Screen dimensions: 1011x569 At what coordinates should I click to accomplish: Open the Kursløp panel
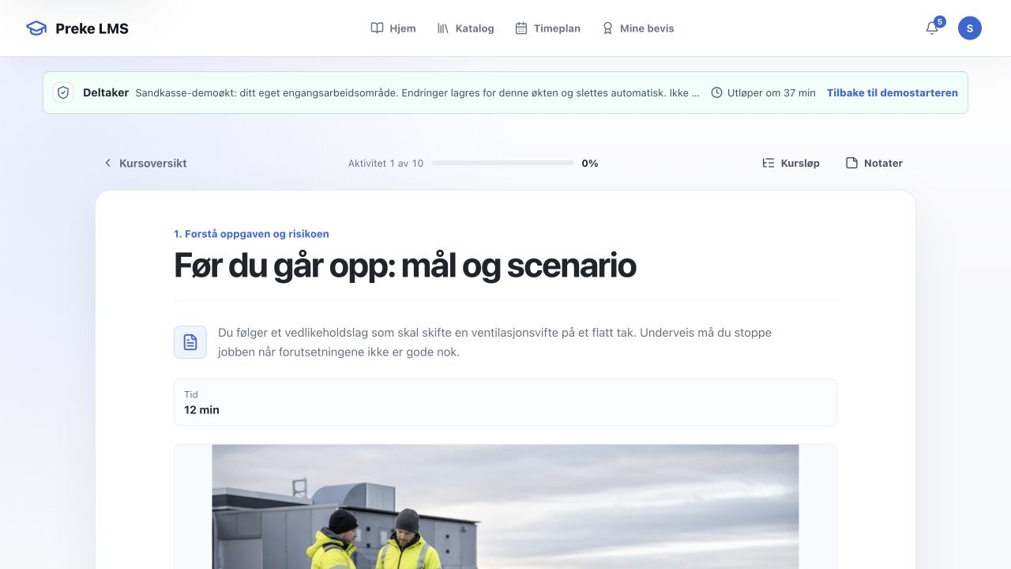(791, 163)
